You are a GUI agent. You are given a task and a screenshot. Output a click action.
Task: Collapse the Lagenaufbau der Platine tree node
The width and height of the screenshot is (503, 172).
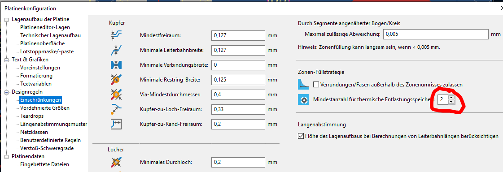click(6, 20)
